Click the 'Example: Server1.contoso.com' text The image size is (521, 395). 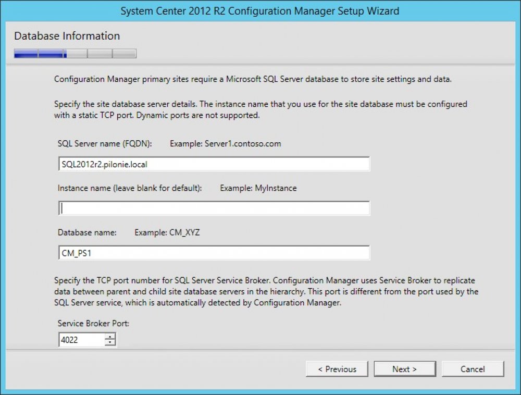point(226,143)
